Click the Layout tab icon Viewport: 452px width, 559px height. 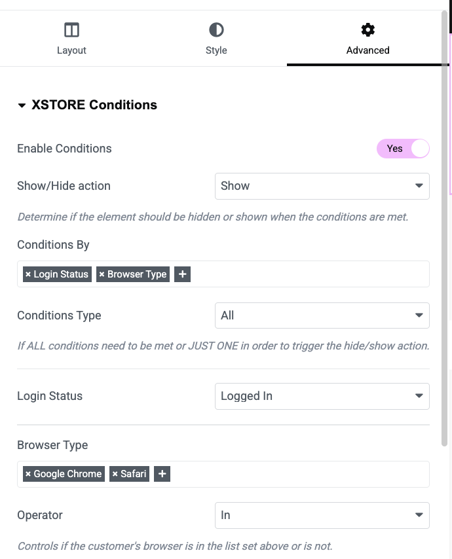(71, 30)
